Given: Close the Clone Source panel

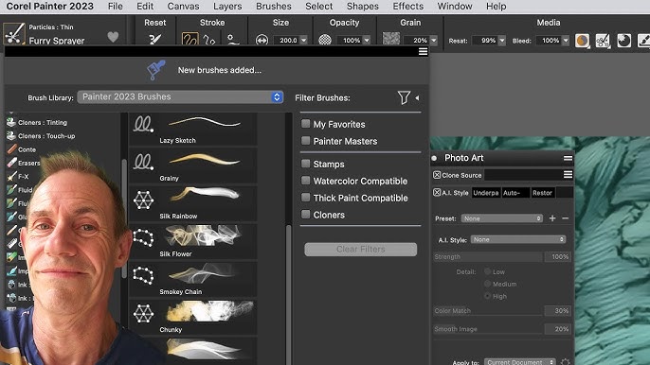Looking at the screenshot, I should point(437,175).
